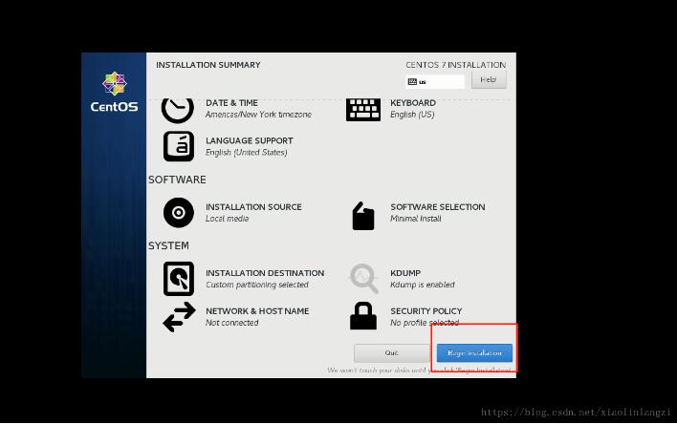Open the Date & Time clock icon
The image size is (677, 424).
(x=178, y=111)
